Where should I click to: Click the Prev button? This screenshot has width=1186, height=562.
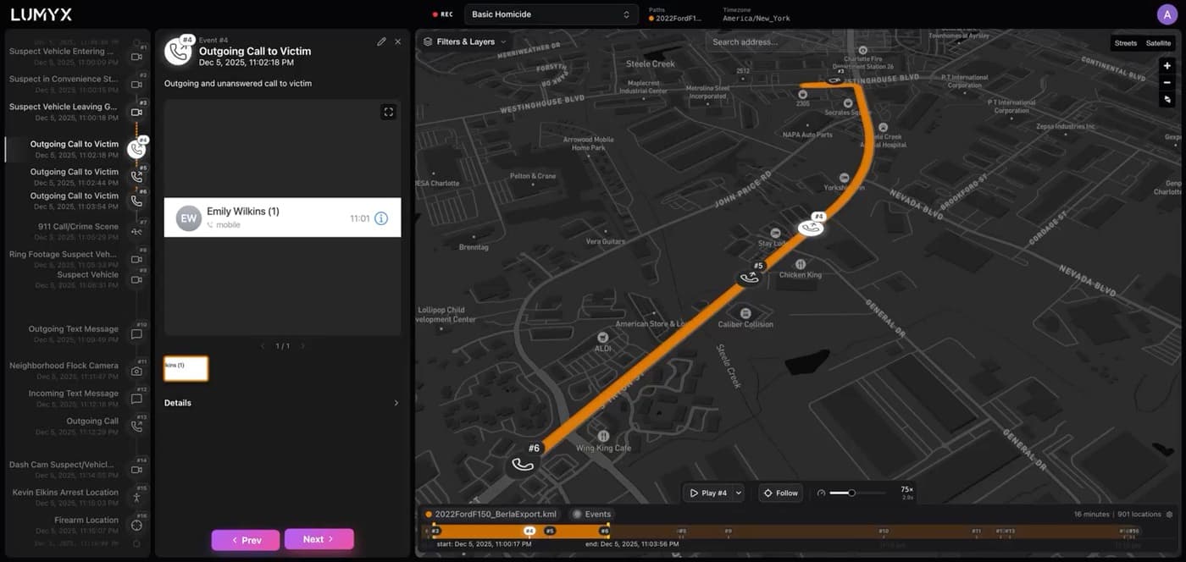click(x=246, y=540)
